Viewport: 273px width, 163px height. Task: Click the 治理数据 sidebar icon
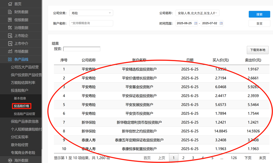pos(10,28)
